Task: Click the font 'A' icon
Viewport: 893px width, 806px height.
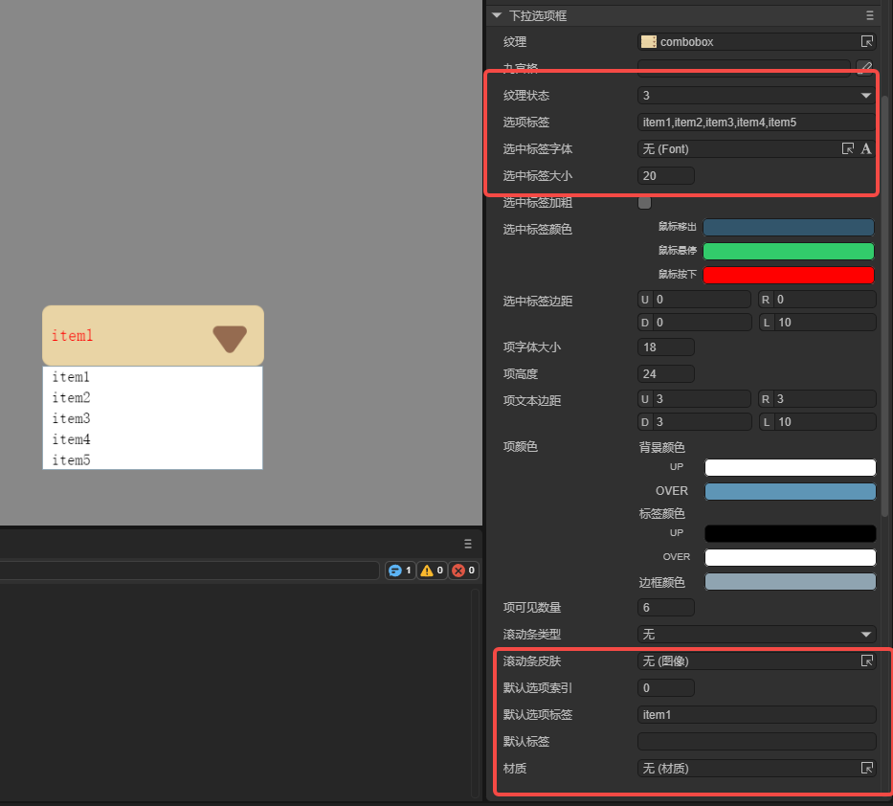Action: pyautogui.click(x=866, y=149)
